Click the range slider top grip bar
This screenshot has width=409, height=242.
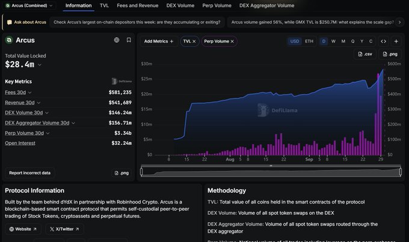(271, 166)
